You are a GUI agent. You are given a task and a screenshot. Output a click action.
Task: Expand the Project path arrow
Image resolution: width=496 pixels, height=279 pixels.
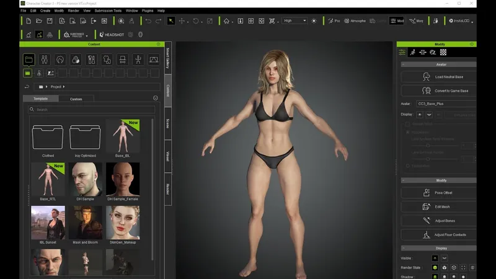(x=64, y=87)
